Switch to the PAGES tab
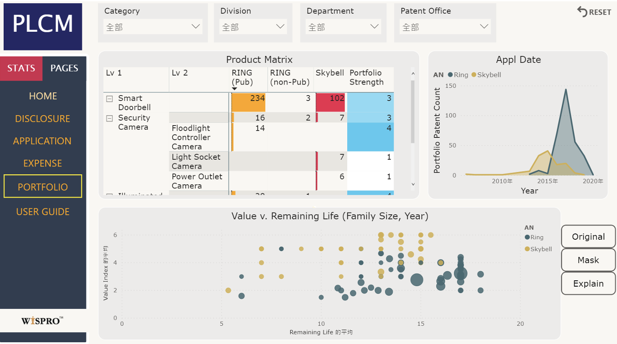The image size is (617, 344). (x=64, y=68)
